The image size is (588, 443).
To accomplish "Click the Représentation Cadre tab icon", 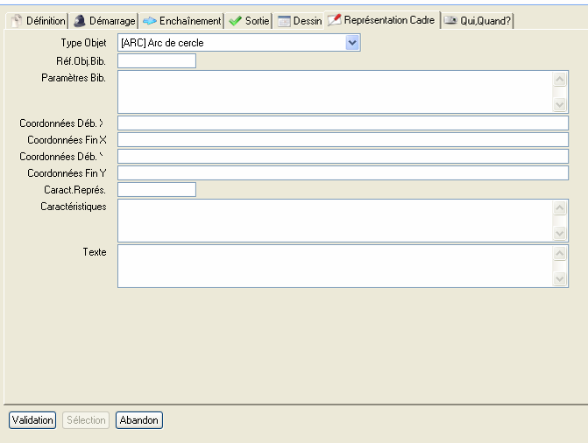I will [334, 20].
